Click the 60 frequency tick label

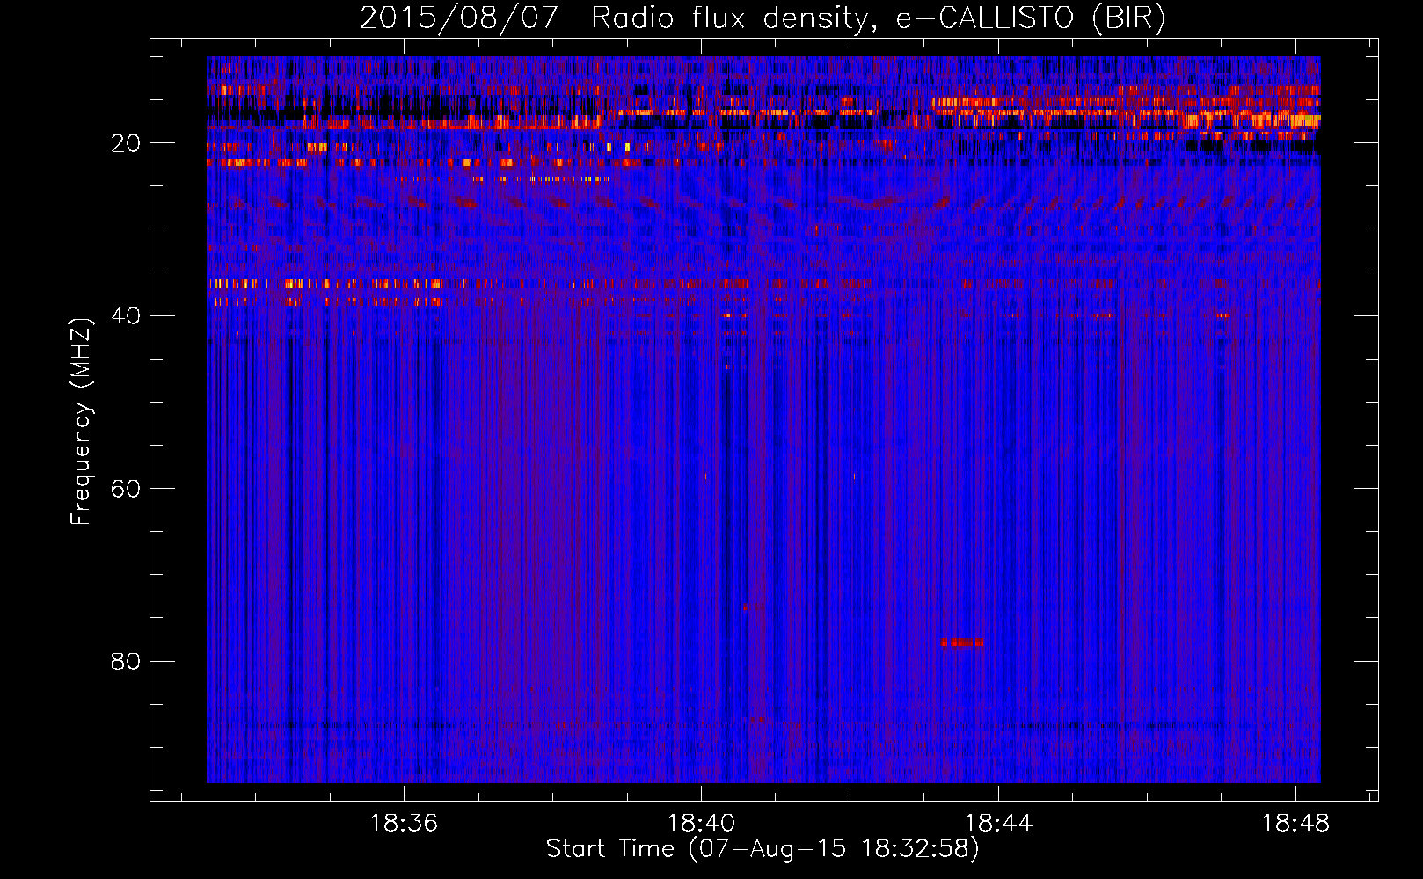click(x=126, y=489)
